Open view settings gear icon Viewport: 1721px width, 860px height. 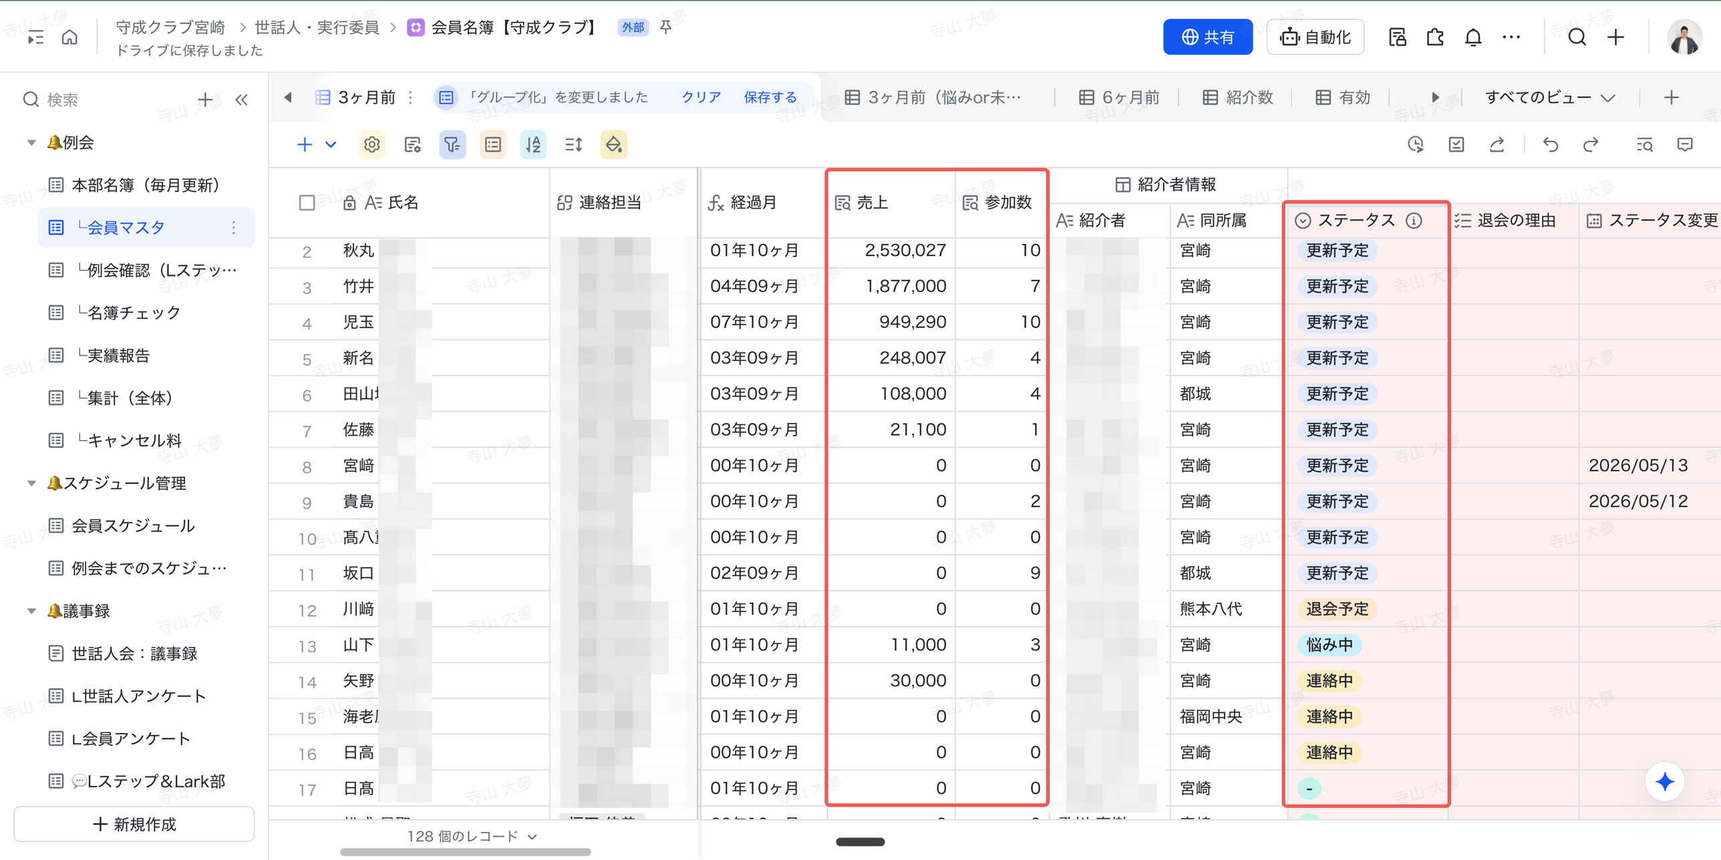click(x=372, y=144)
